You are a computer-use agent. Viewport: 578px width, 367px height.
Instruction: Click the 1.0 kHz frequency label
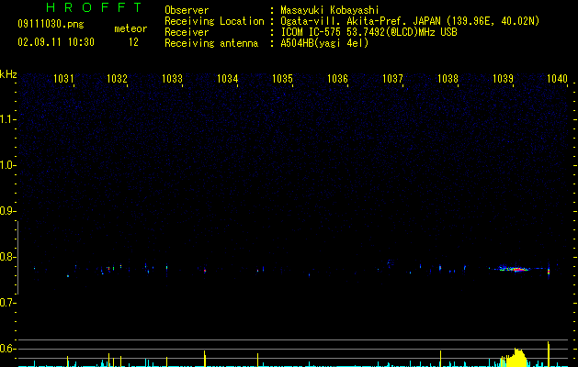coord(7,165)
